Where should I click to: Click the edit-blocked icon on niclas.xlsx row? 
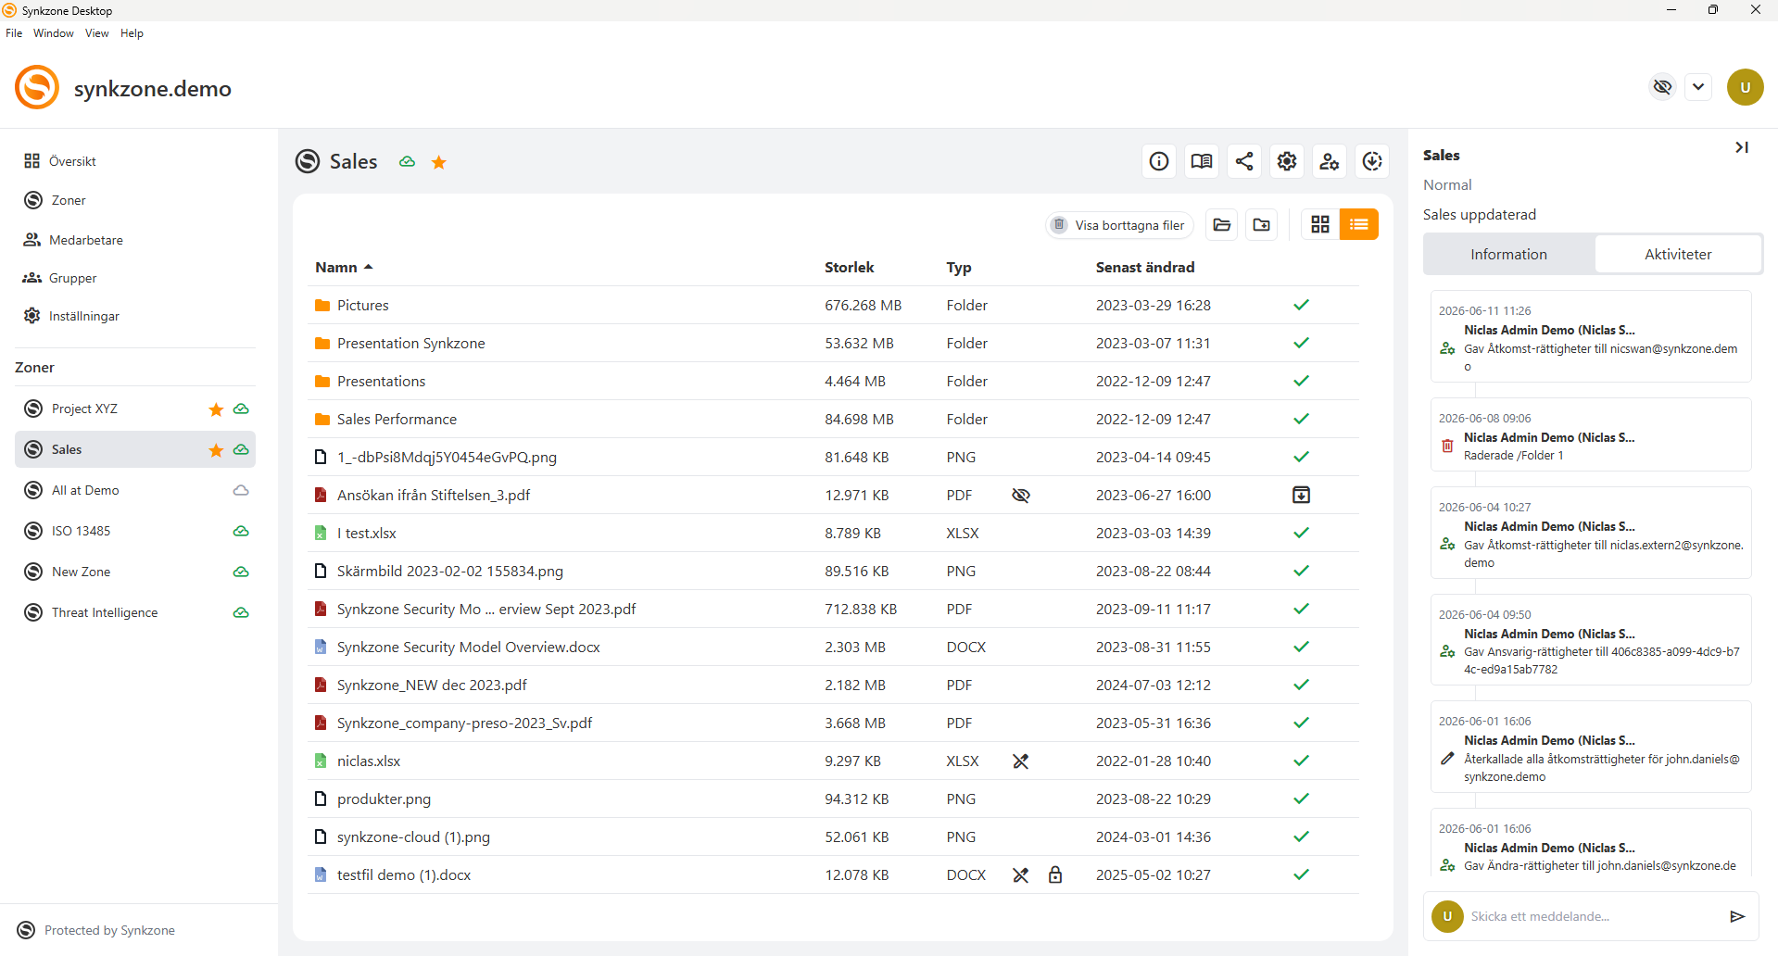pos(1021,761)
